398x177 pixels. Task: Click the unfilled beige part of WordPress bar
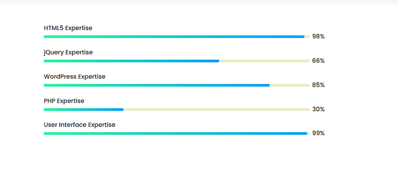coord(289,85)
